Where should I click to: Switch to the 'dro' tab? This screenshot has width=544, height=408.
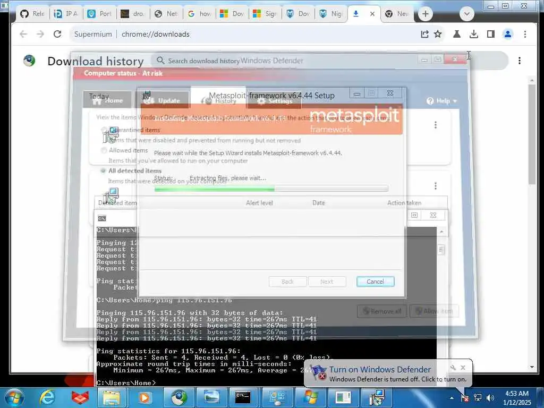[133, 14]
